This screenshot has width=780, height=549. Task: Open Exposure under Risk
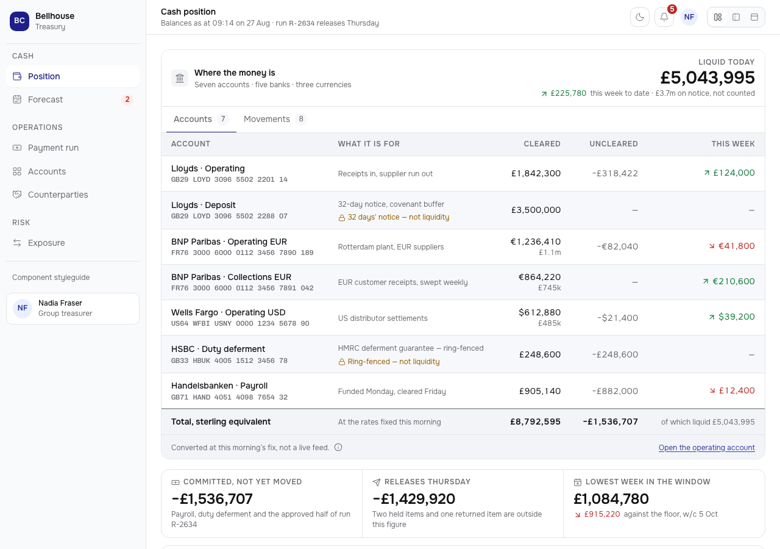click(x=73, y=243)
